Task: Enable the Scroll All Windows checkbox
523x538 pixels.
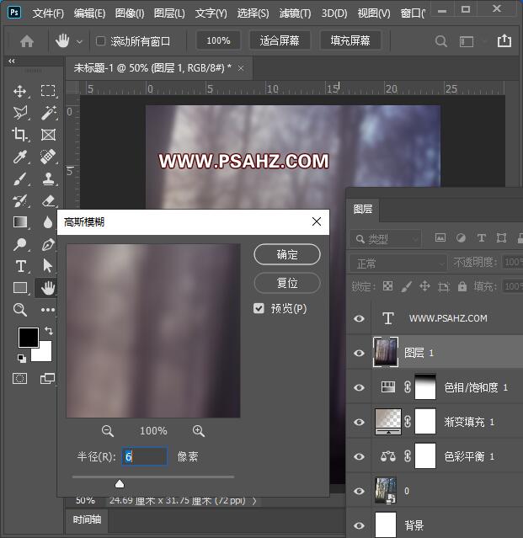Action: click(x=100, y=41)
